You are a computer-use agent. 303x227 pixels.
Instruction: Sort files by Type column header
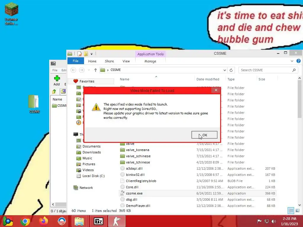point(231,79)
